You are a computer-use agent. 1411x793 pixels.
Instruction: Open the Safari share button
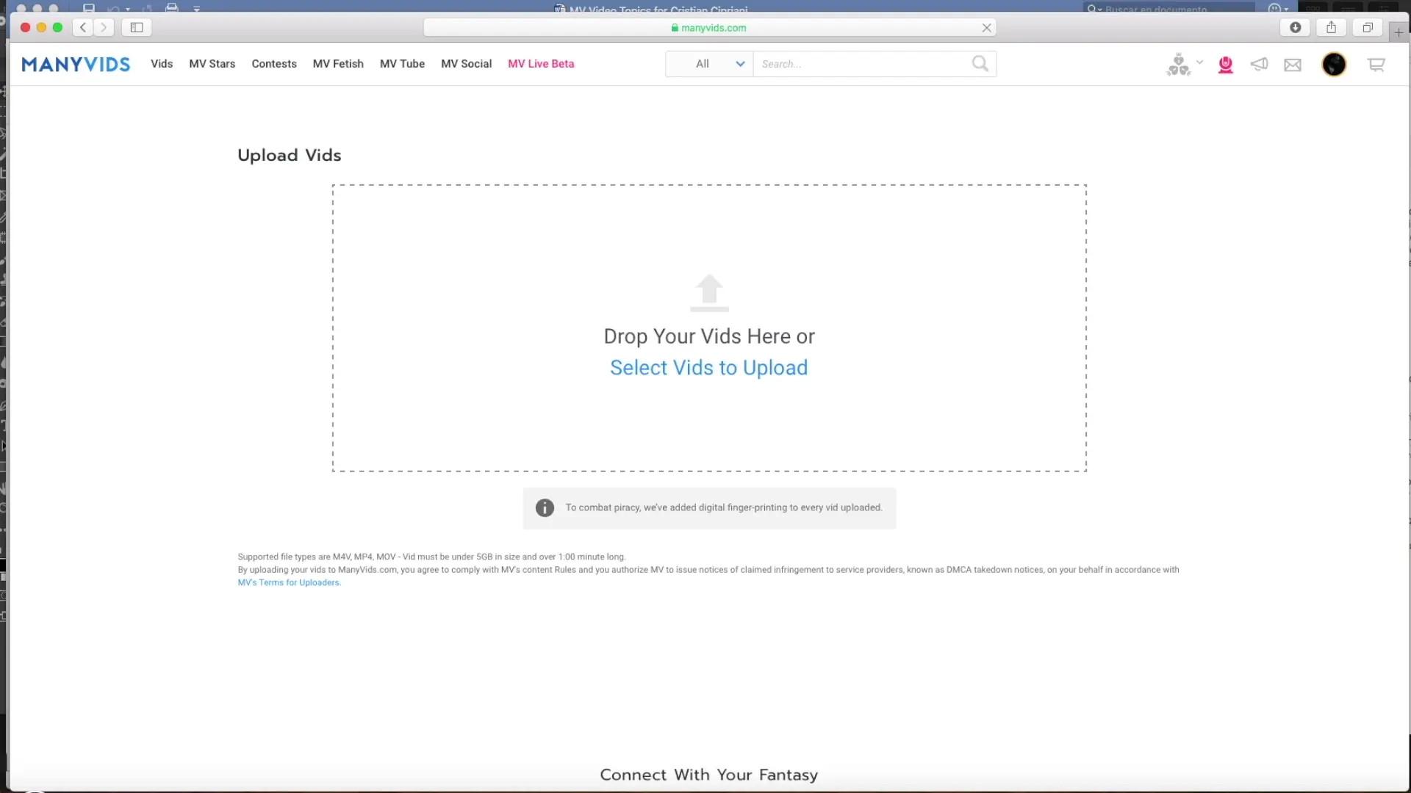(x=1331, y=27)
